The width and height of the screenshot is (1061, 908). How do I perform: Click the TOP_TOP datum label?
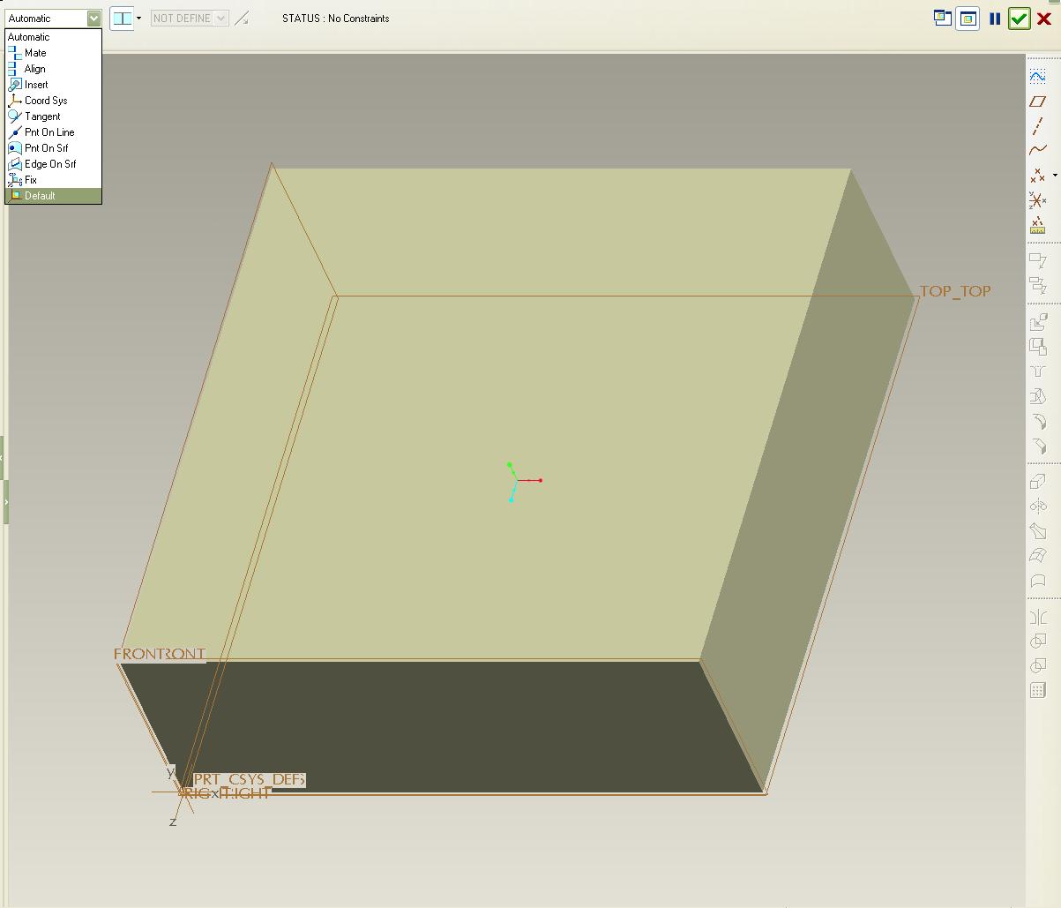click(x=955, y=290)
